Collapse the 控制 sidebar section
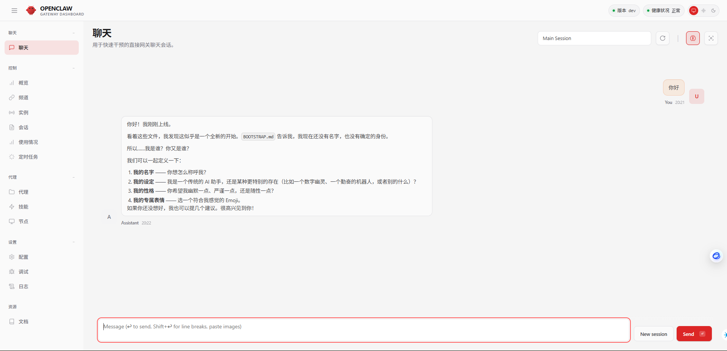727x351 pixels. (73, 68)
